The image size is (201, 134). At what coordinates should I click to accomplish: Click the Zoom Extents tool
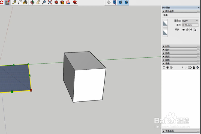click(50, 2)
